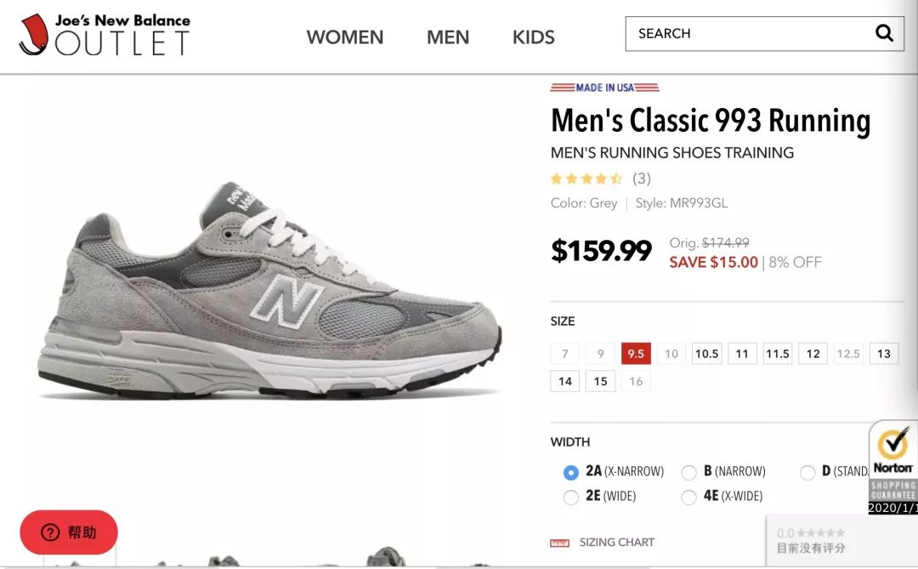
Task: Open the Kids menu
Action: (x=533, y=37)
